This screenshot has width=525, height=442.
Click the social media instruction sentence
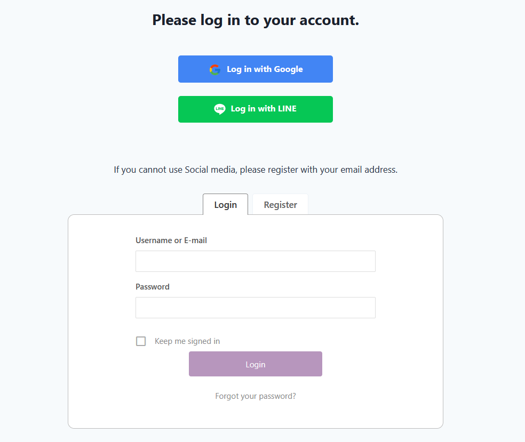pos(256,170)
